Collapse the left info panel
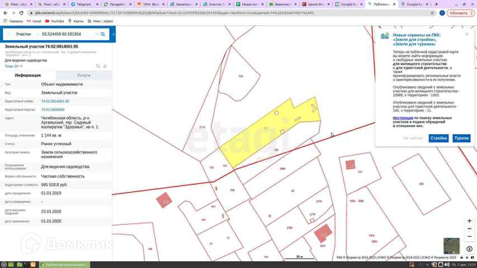The width and height of the screenshot is (477, 268). 114,34
